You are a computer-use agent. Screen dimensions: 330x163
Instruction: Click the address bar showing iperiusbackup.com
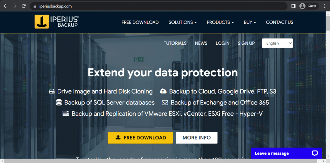point(159,6)
